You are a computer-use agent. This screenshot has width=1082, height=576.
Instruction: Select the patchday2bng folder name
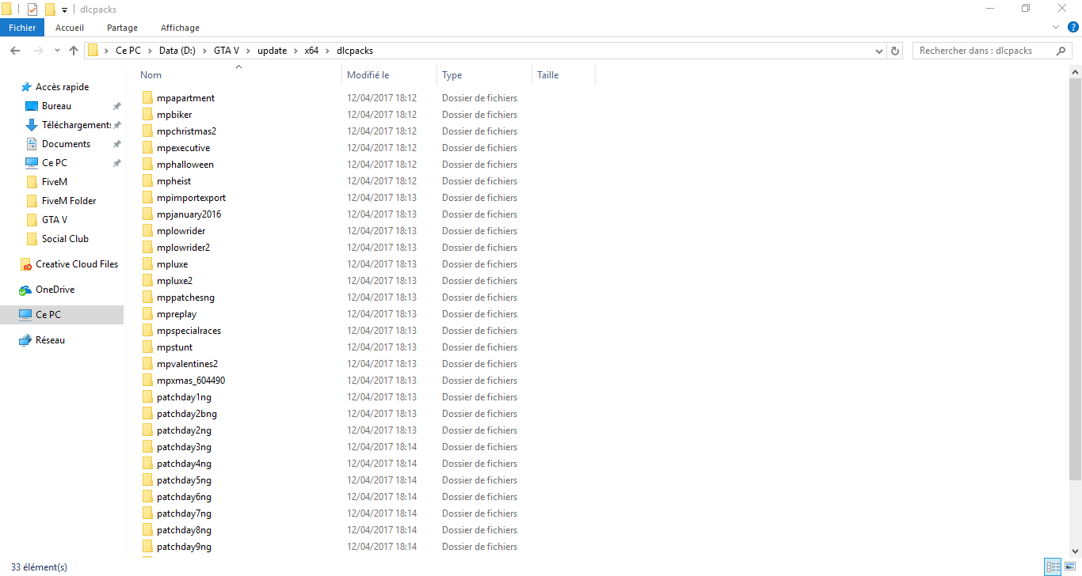[x=187, y=414]
